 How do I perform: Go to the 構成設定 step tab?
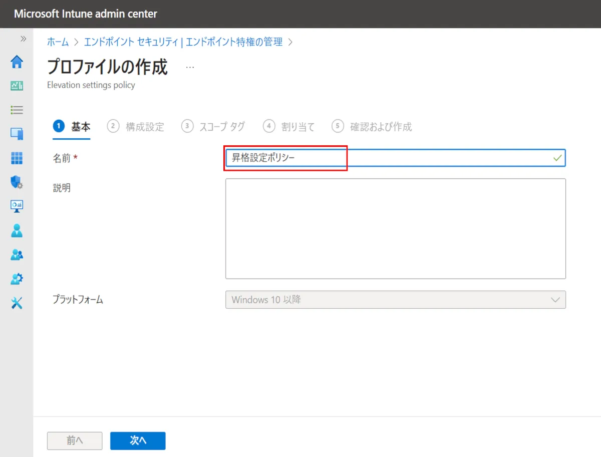click(136, 127)
